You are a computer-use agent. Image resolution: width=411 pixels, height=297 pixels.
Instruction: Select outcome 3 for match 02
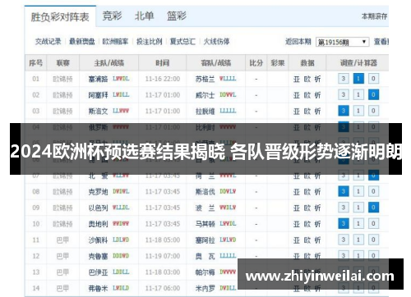pos(344,95)
